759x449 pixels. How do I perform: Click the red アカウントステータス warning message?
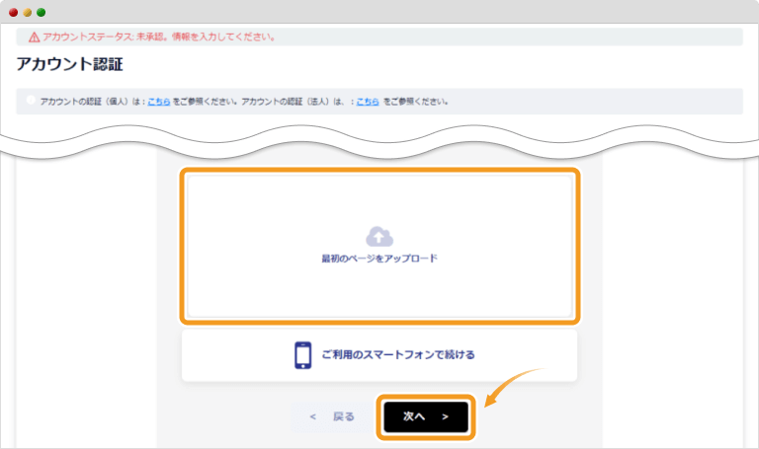(x=158, y=37)
